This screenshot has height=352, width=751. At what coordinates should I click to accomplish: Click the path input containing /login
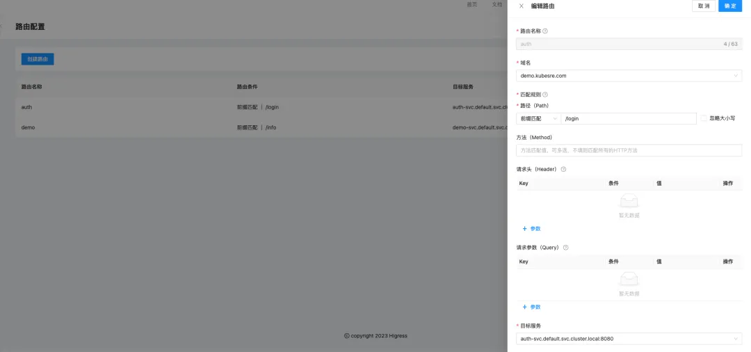click(x=628, y=118)
